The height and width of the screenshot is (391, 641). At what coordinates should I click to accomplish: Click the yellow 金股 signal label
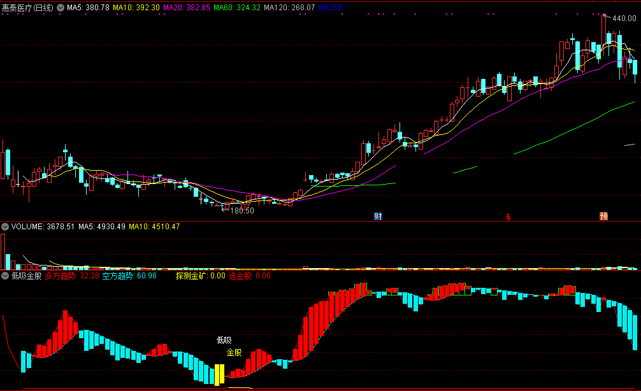click(234, 353)
